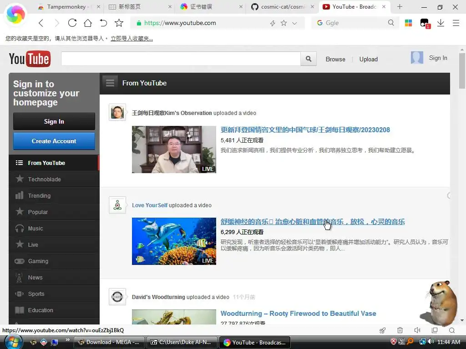Open the Popular sidebar category
This screenshot has height=349, width=466.
[x=54, y=212]
